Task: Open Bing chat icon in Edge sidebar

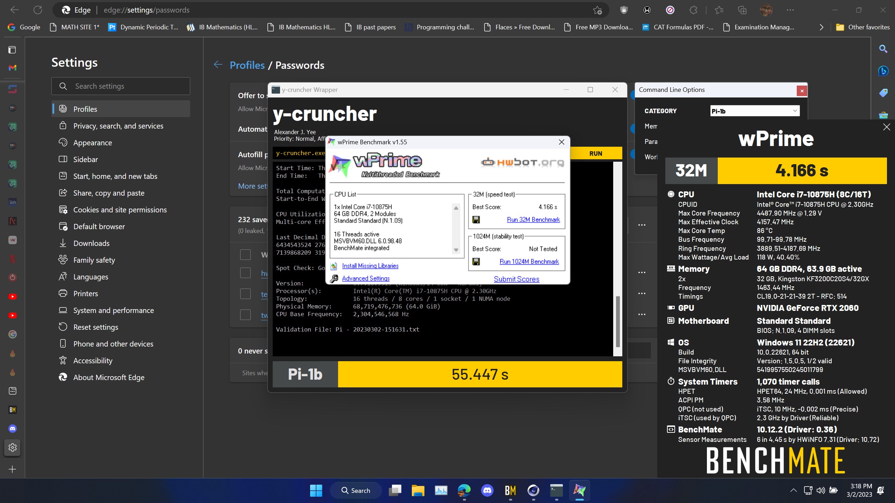Action: click(x=883, y=71)
